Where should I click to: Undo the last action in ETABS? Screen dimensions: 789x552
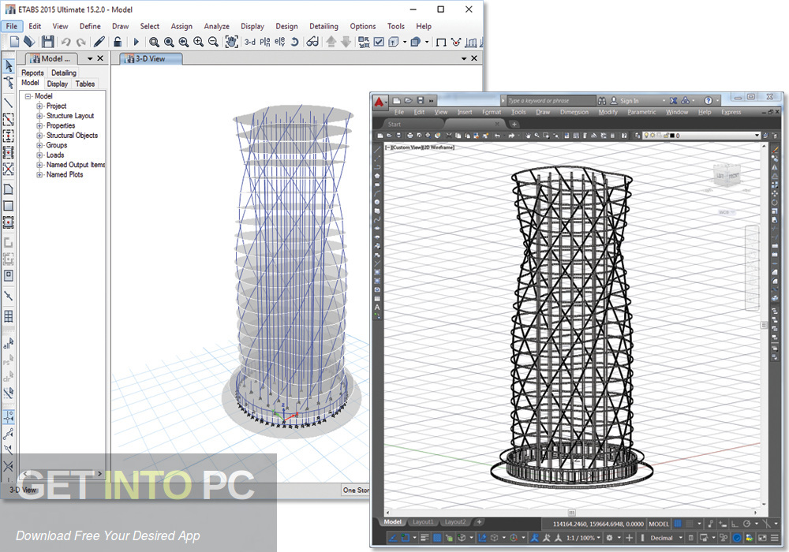pos(66,43)
